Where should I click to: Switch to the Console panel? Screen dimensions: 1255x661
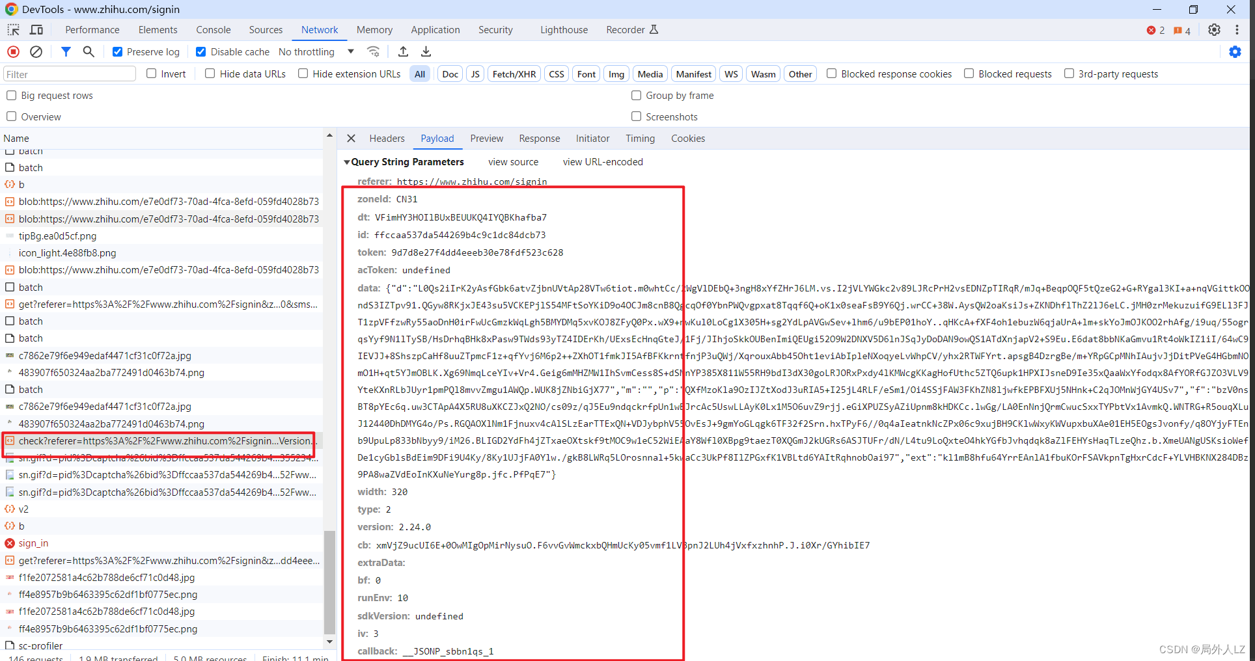point(214,30)
